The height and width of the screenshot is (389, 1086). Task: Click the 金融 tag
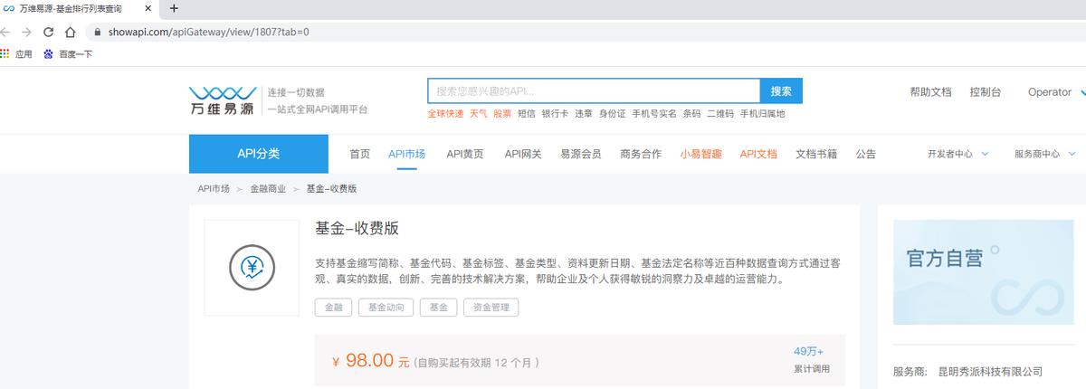333,308
